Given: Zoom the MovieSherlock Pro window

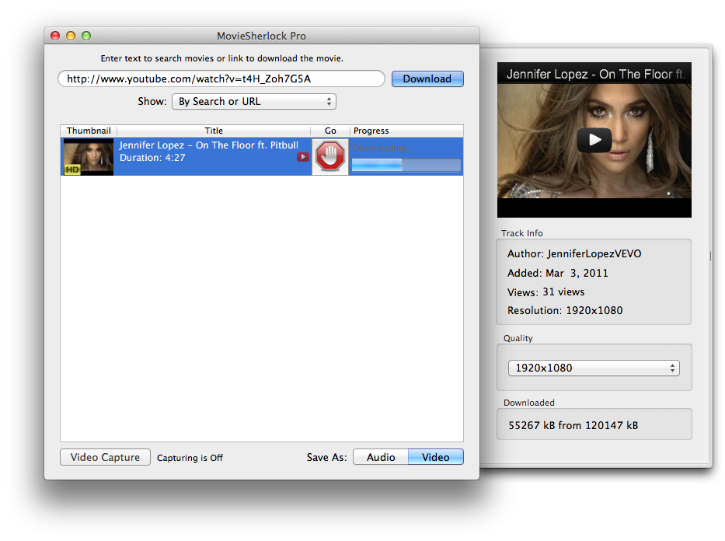Looking at the screenshot, I should click(86, 36).
